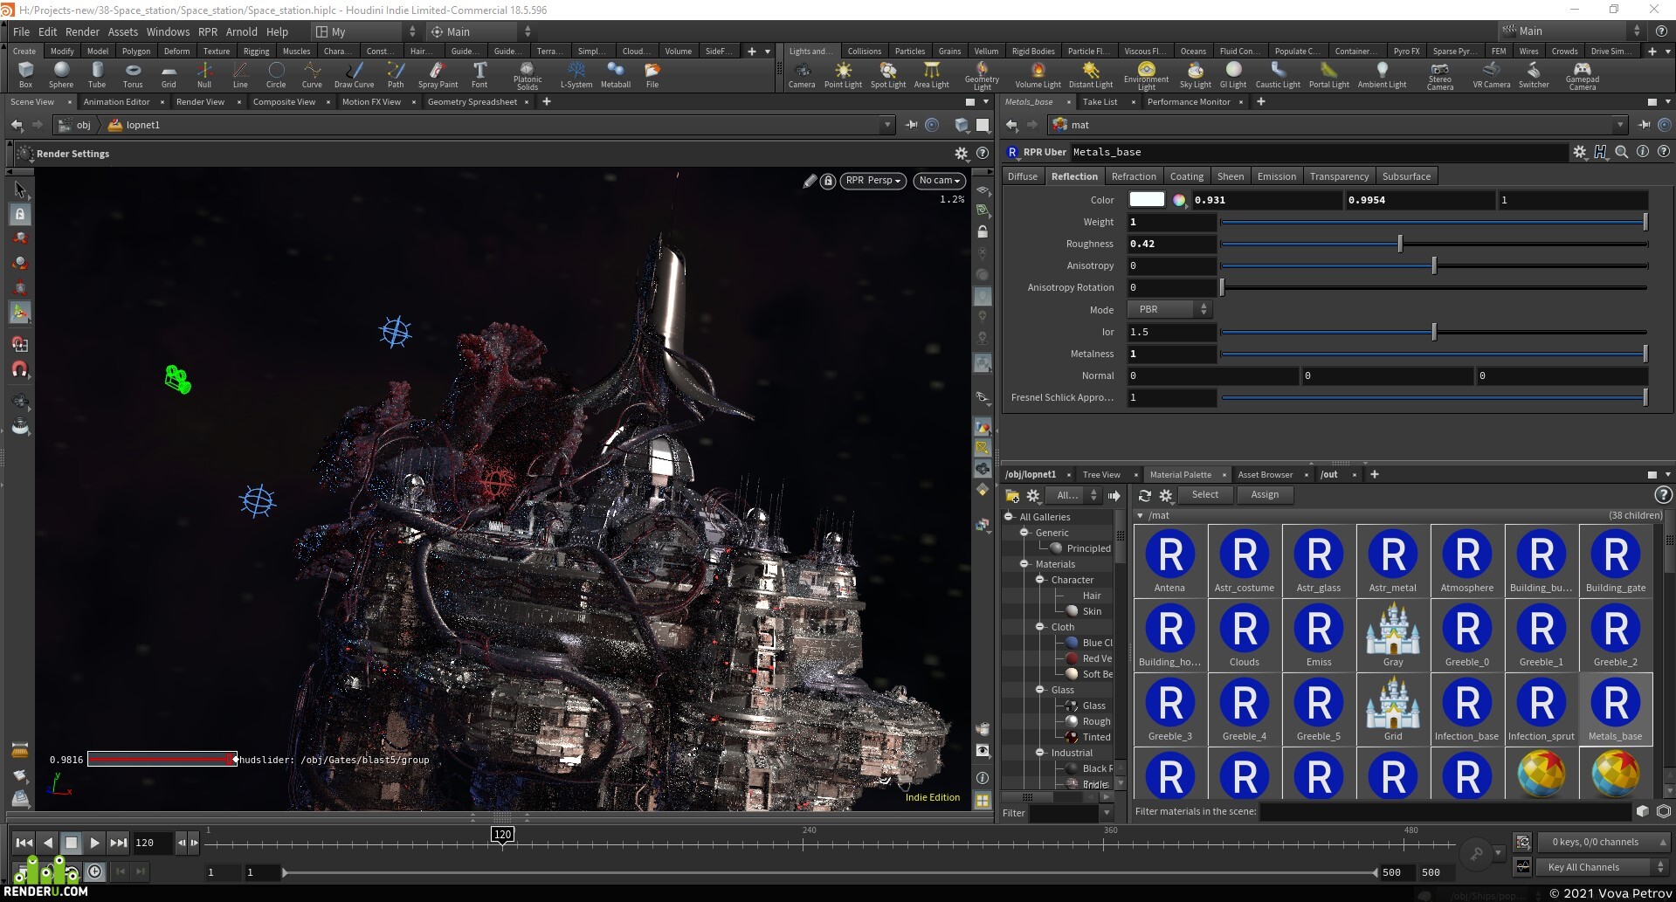Viewport: 1676px width, 902px height.
Task: Switch to the Coating tab
Action: pos(1186,176)
